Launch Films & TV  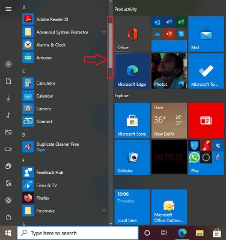(64, 185)
